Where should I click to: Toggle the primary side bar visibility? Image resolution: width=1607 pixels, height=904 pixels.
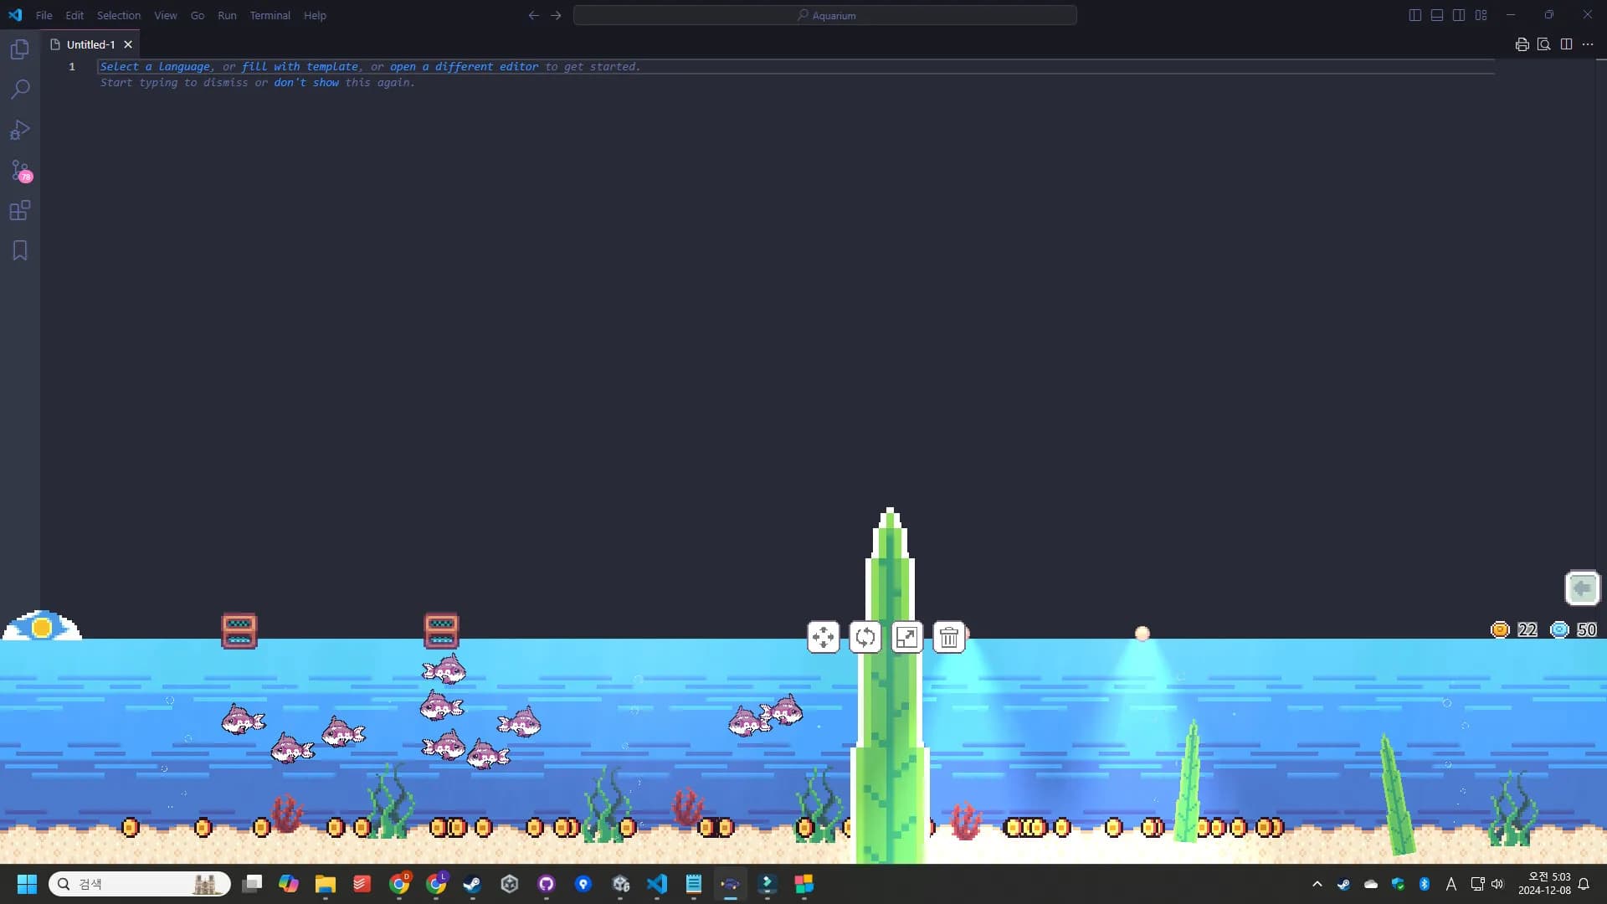[x=1414, y=14]
